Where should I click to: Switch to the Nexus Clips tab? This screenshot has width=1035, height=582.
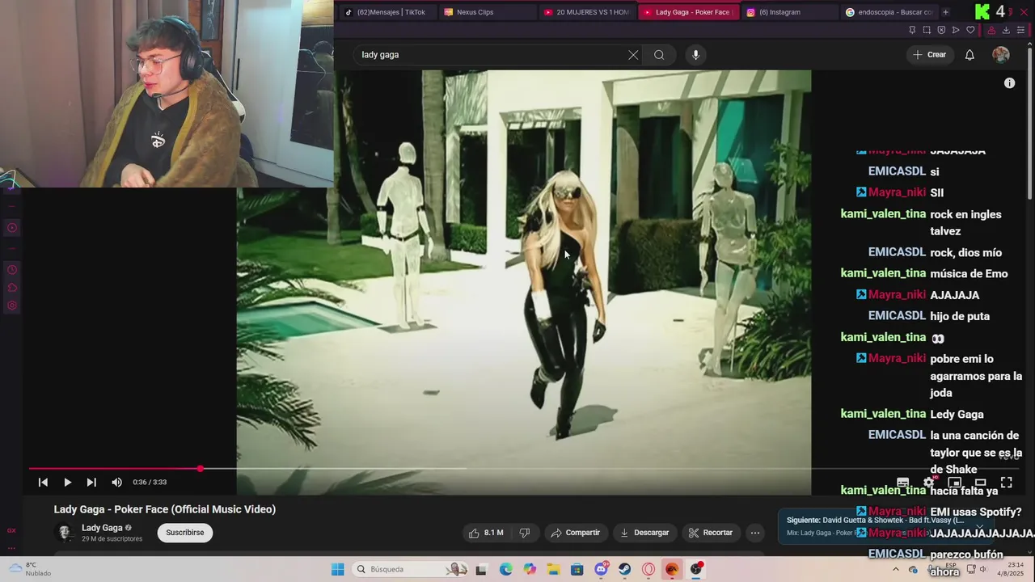(487, 12)
